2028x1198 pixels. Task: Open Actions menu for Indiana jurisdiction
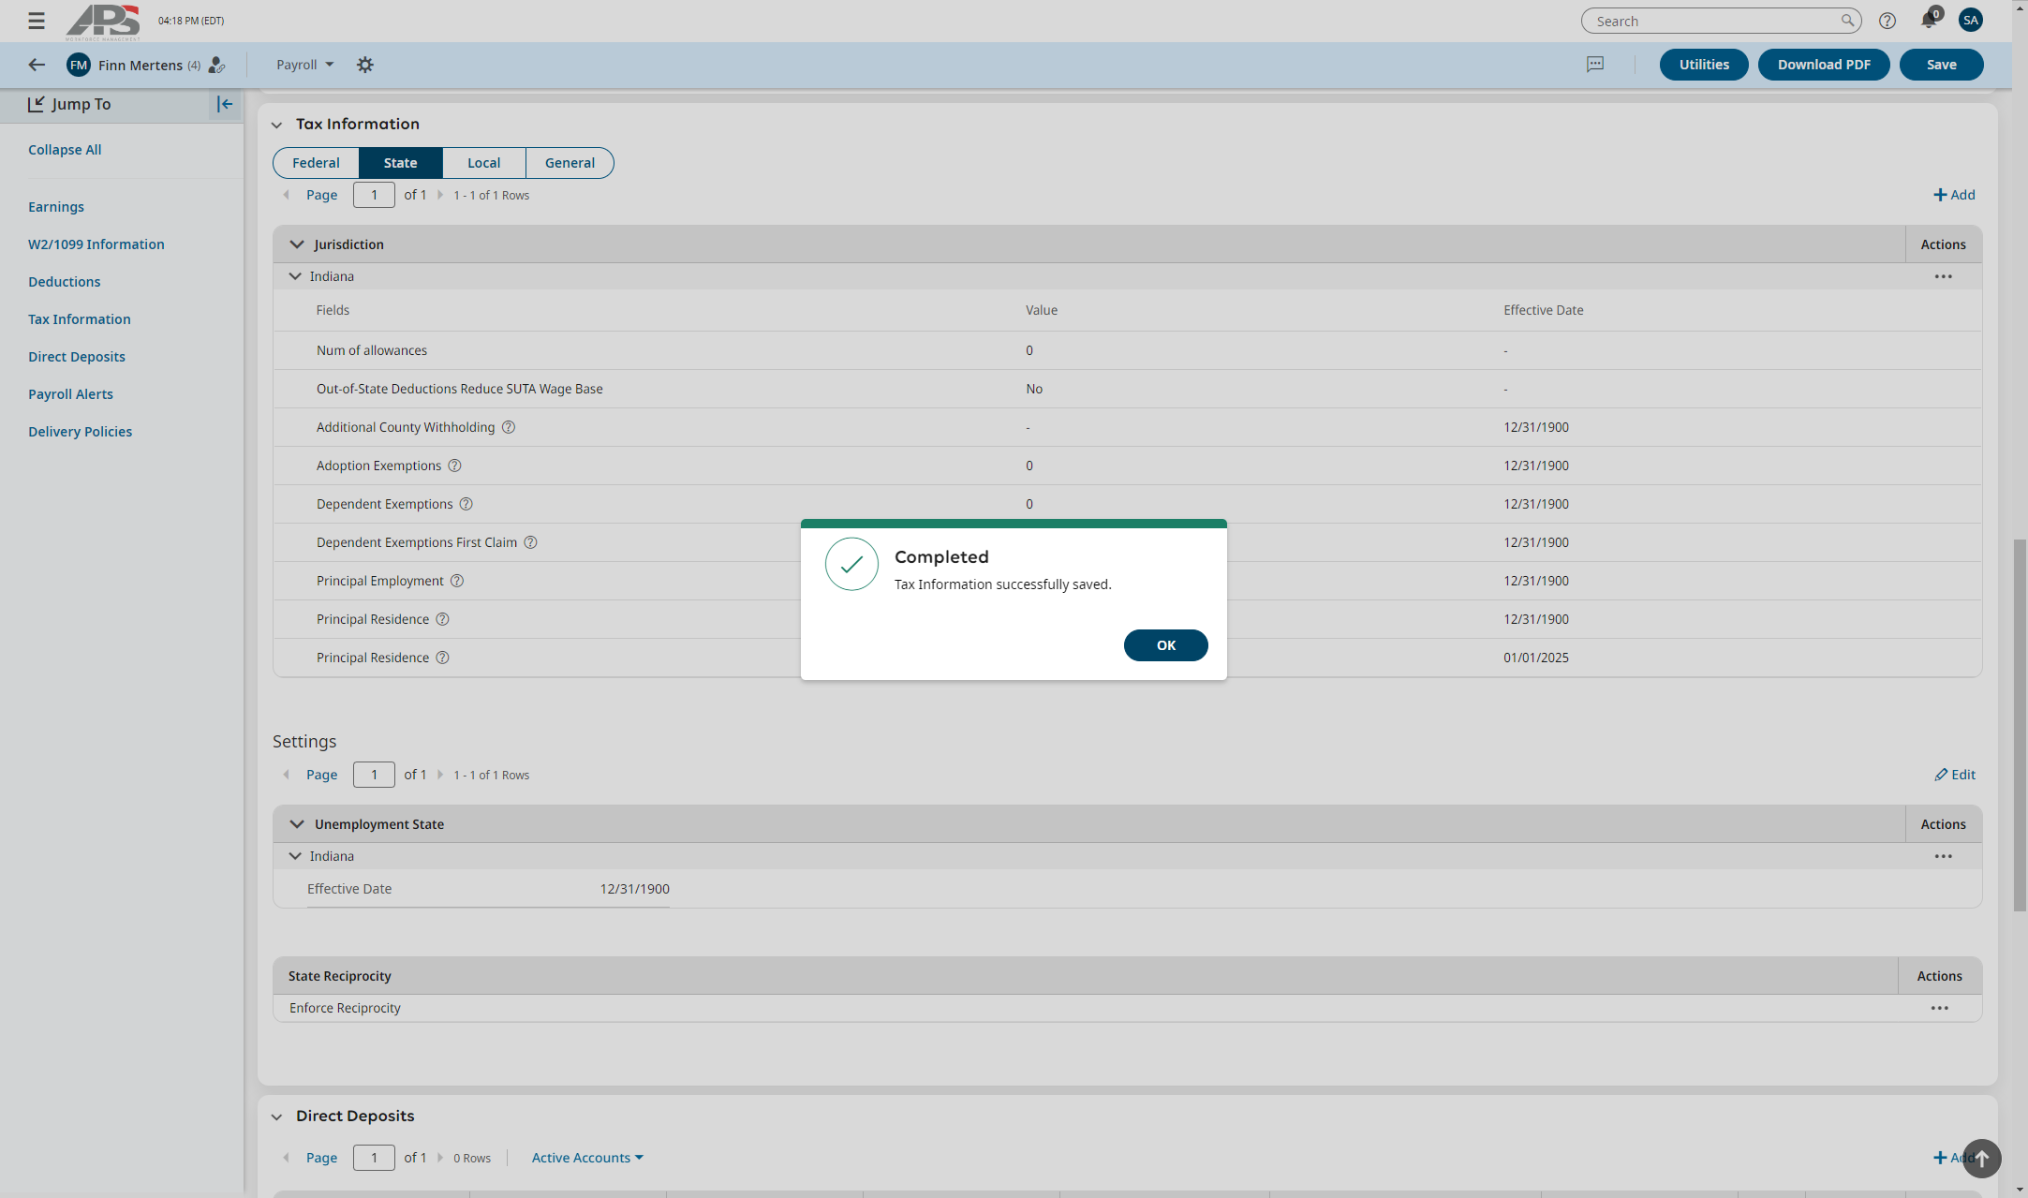pos(1944,276)
